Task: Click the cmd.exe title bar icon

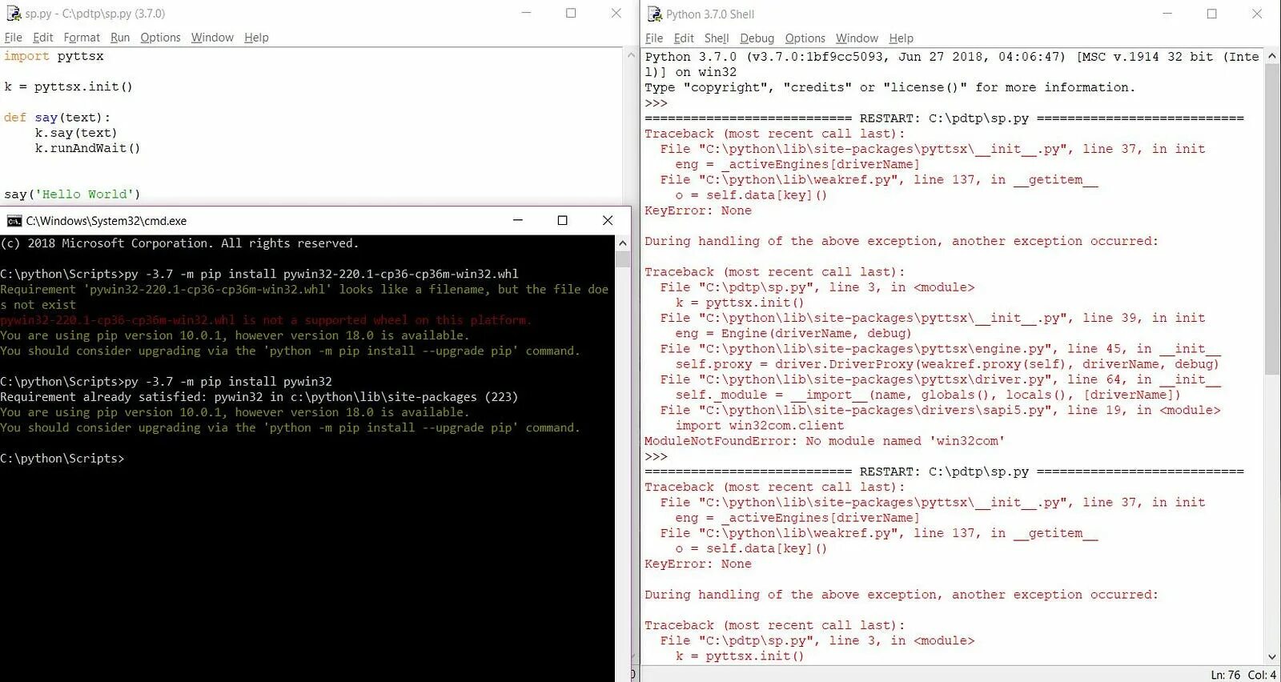Action: 14,221
